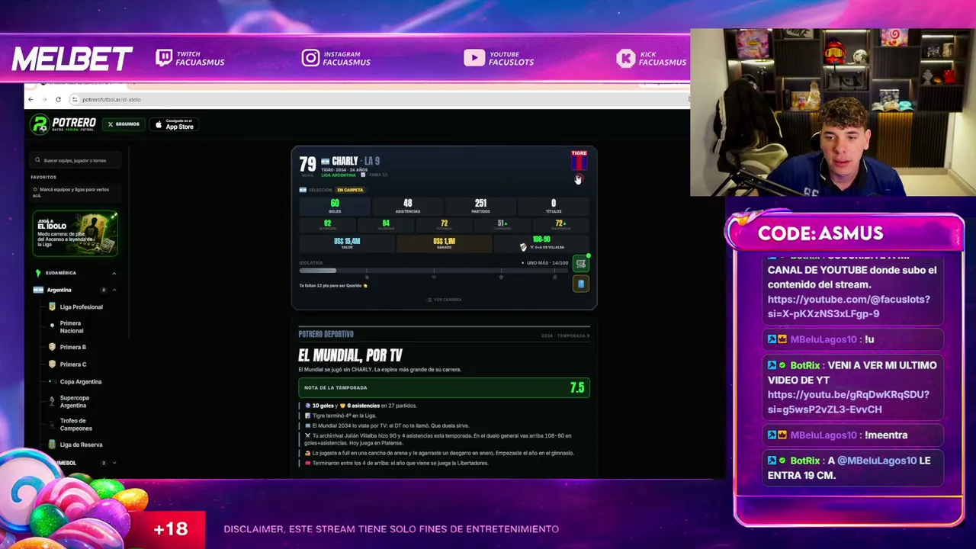Click the App Store download button
This screenshot has width=976, height=549.
175,124
